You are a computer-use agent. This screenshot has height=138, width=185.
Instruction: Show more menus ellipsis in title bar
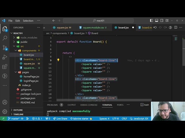click(x=38, y=20)
